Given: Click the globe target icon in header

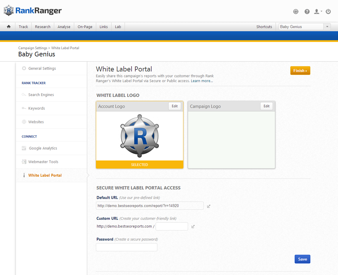Looking at the screenshot, I should pos(296,11).
